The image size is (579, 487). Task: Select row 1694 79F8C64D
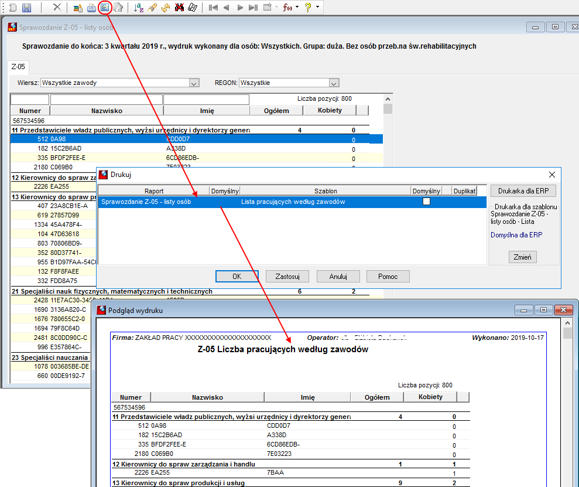pos(51,328)
